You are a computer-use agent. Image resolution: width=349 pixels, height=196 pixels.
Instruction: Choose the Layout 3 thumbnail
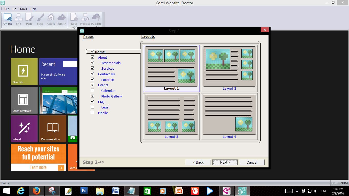(171, 116)
